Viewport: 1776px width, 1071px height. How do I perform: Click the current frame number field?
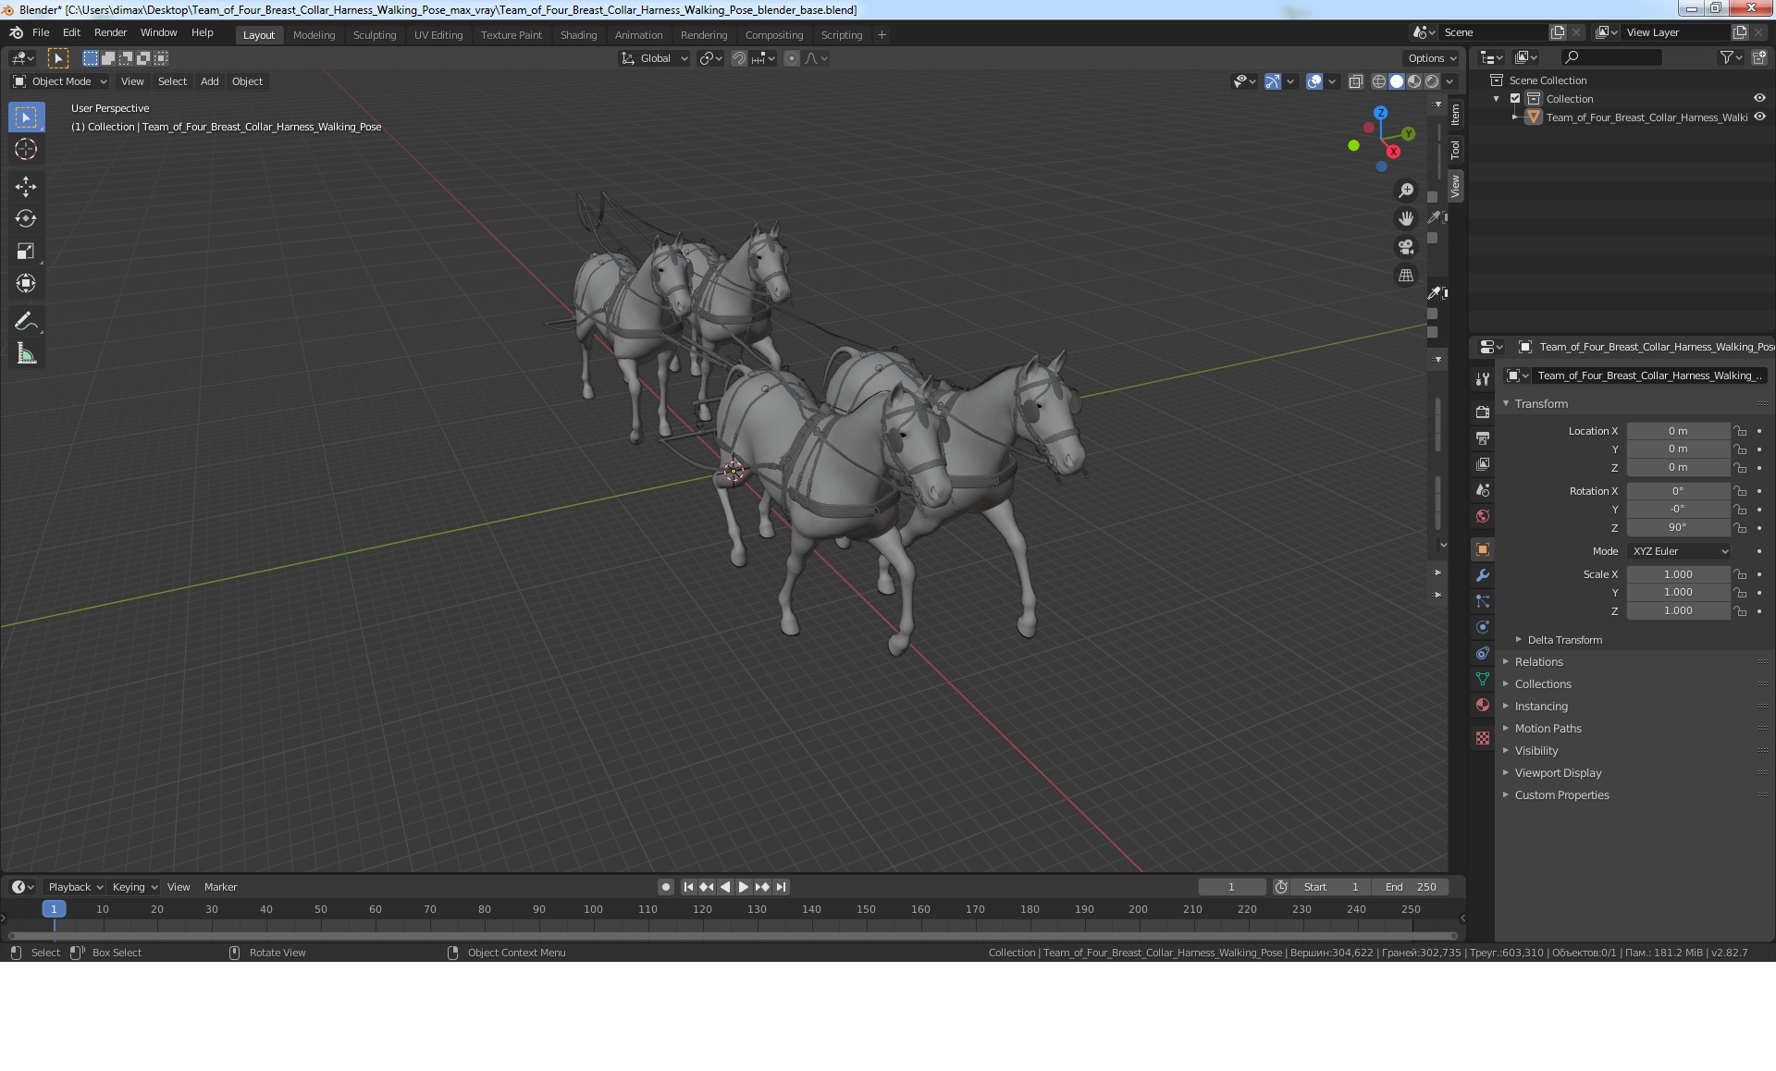tap(1231, 887)
